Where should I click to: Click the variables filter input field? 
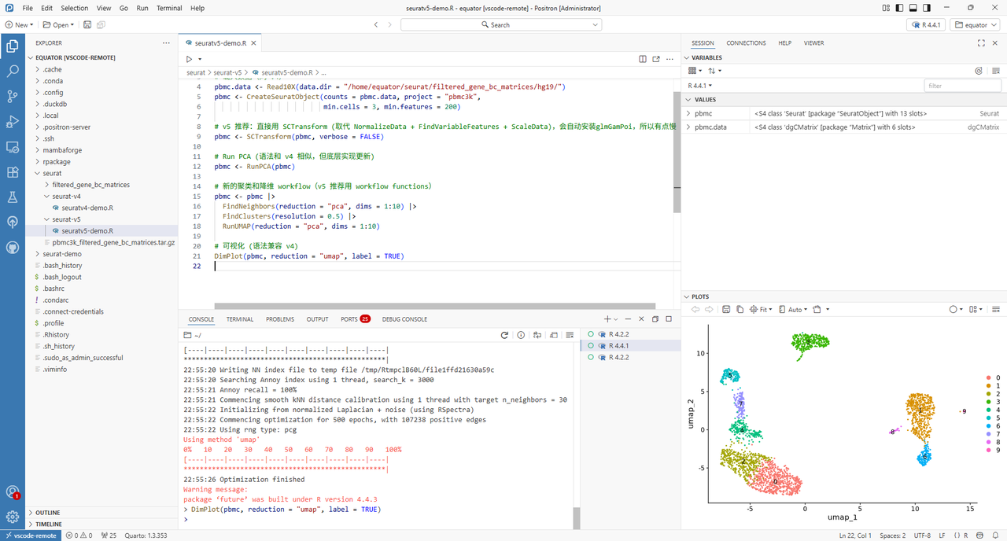pyautogui.click(x=962, y=85)
